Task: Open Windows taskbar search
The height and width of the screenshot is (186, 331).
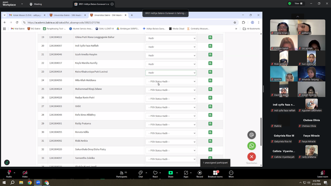Action: tap(12, 182)
